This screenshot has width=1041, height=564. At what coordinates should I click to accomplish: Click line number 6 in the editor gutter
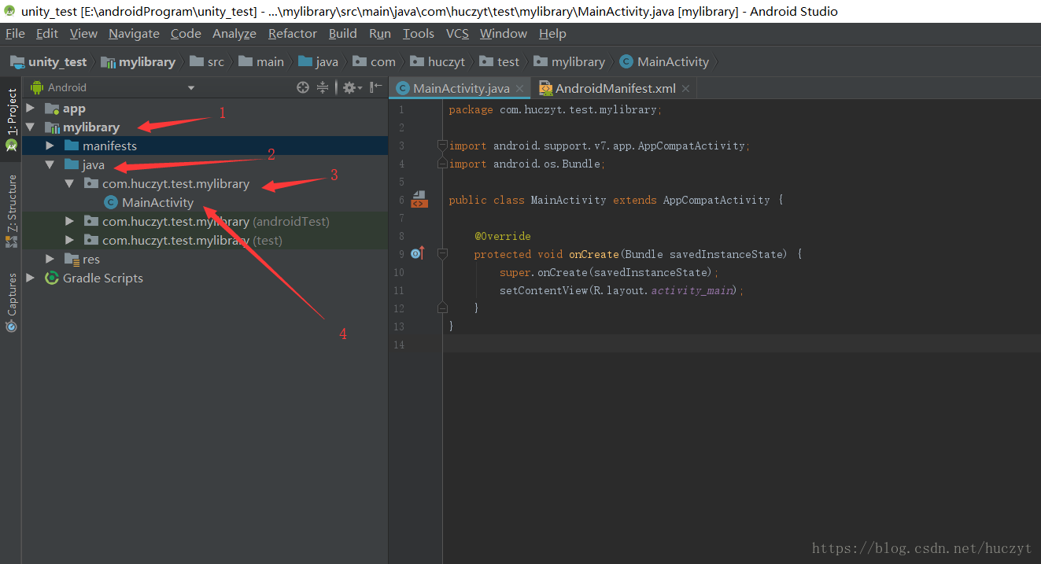point(401,200)
